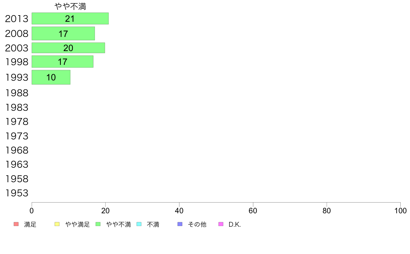
Task: Click the その他 legend text
Action: coord(197,224)
